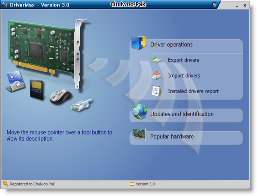Open Popular hardware
257x196 pixels.
[x=186, y=138]
